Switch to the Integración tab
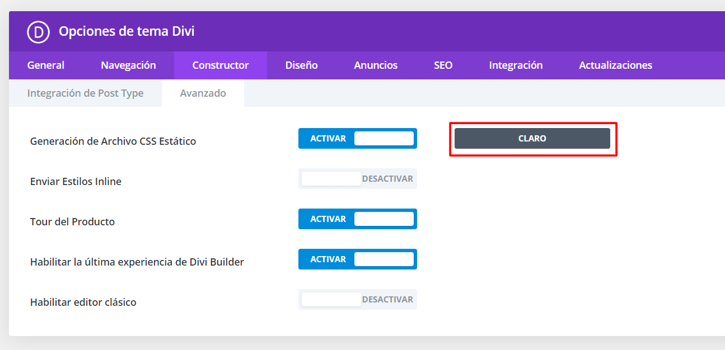This screenshot has height=350, width=725. [x=516, y=65]
